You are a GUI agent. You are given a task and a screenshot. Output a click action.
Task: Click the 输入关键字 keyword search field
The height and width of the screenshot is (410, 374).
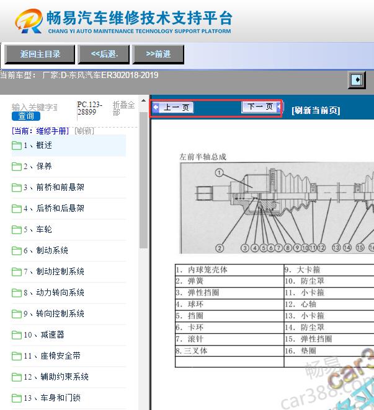click(x=35, y=107)
